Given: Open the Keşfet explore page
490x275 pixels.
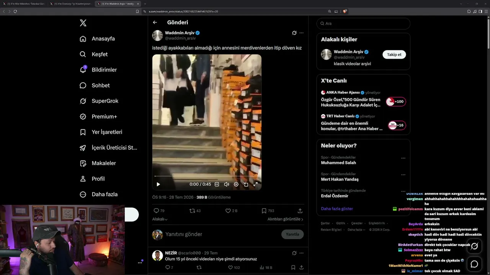Looking at the screenshot, I should point(94,54).
